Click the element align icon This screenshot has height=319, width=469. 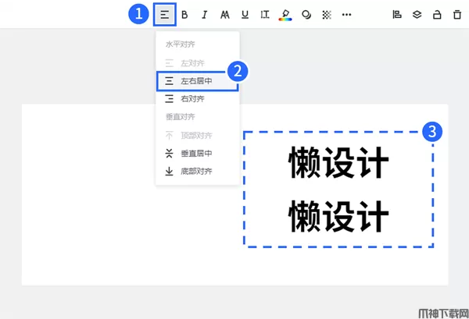(x=396, y=14)
